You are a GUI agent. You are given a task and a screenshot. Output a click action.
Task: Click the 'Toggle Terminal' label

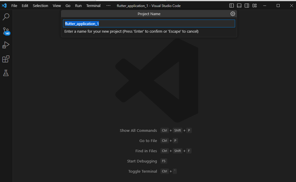coord(143,171)
